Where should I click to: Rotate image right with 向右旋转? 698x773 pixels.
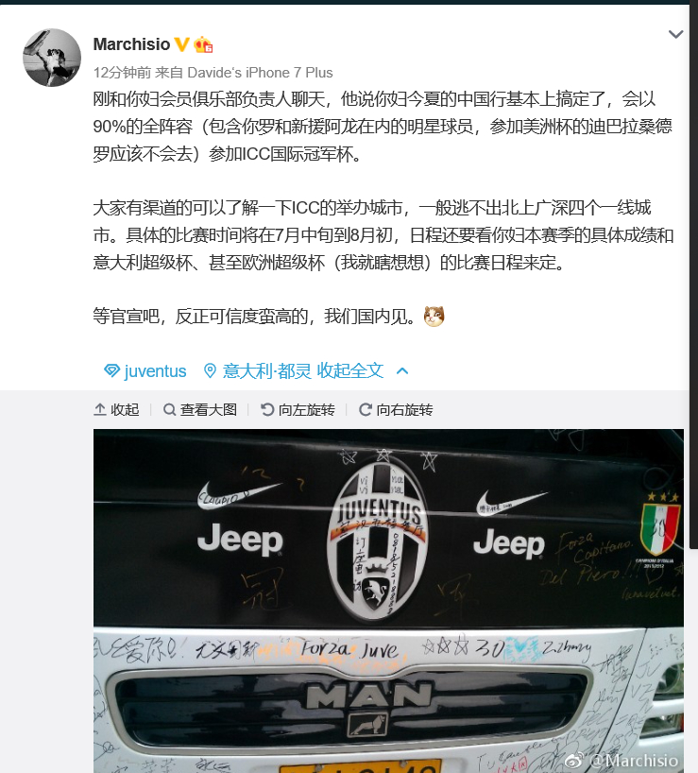[396, 410]
